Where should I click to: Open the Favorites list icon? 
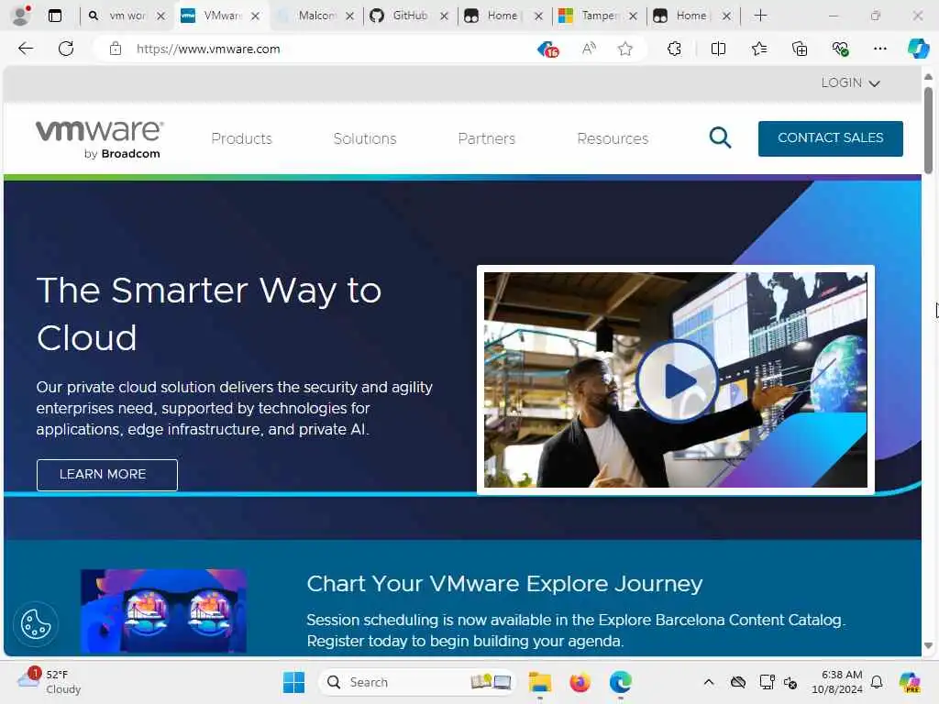coord(758,49)
